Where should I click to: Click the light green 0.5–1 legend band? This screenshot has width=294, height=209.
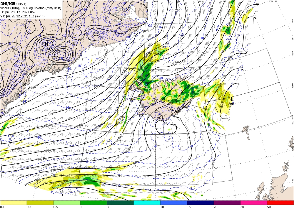[x=67, y=203]
